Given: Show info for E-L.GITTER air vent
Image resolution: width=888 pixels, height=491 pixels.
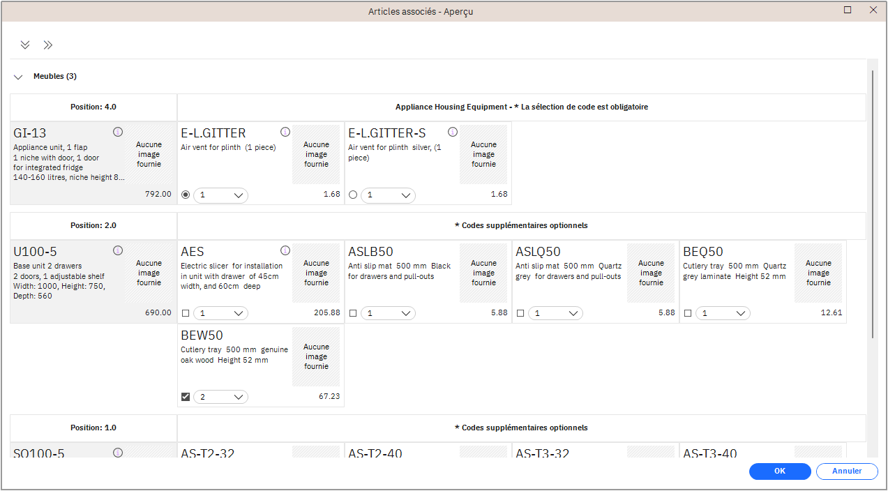Looking at the screenshot, I should point(285,132).
